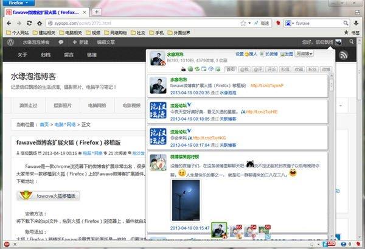Viewport: 365px width, 249px height.
Task: Open the 写微博 dropdown button
Action: [305, 54]
